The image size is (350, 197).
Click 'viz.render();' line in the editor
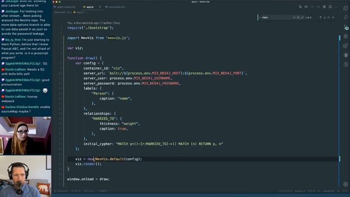pos(89,164)
